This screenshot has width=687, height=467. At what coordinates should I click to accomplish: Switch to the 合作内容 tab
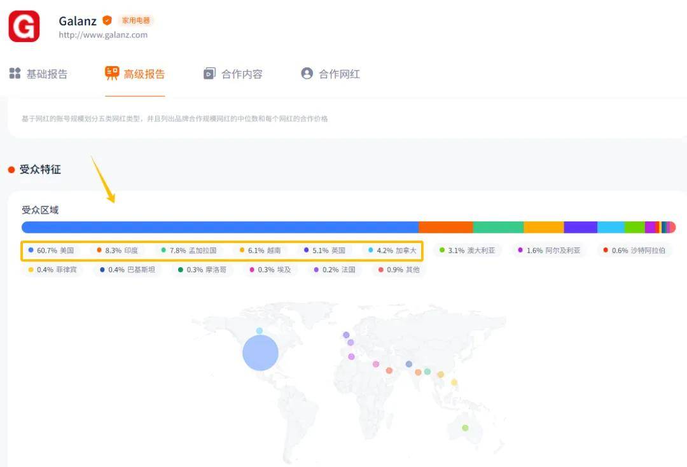tap(233, 74)
